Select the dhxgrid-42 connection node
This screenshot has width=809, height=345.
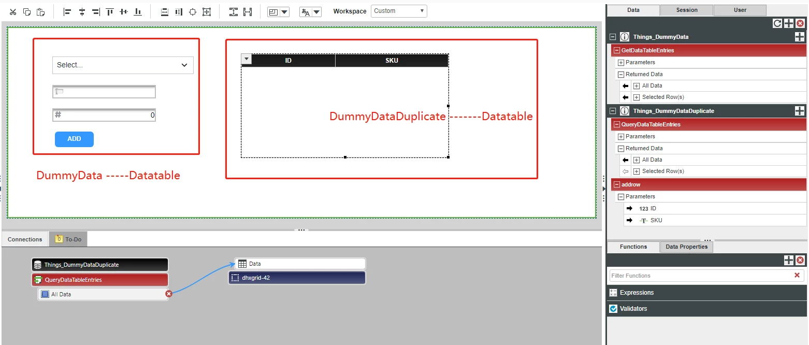(x=297, y=278)
